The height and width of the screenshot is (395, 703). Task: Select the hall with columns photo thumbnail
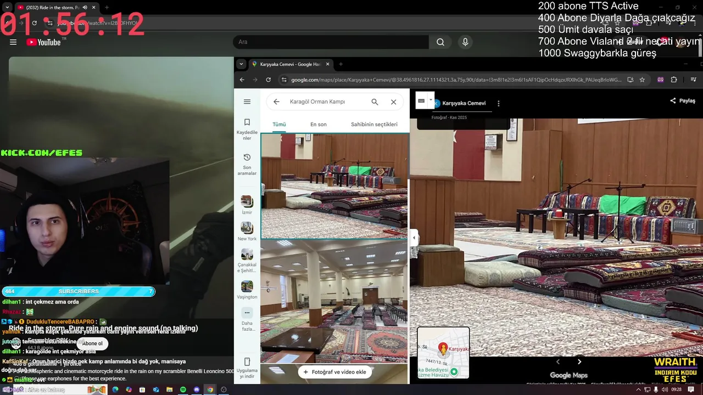(x=334, y=301)
